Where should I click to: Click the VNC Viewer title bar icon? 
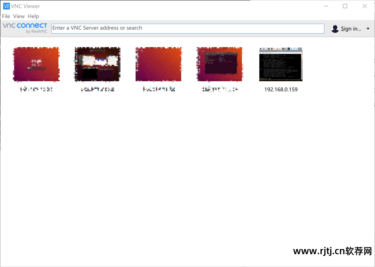(x=7, y=6)
